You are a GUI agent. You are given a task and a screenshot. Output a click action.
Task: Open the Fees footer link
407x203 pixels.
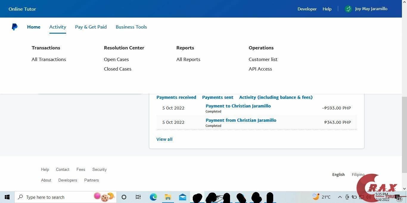coord(81,169)
